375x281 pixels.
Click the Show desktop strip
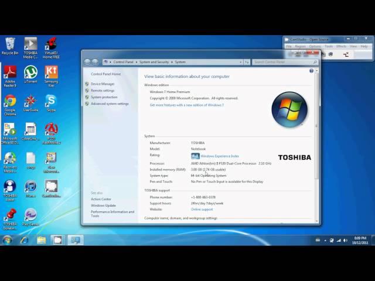click(373, 240)
